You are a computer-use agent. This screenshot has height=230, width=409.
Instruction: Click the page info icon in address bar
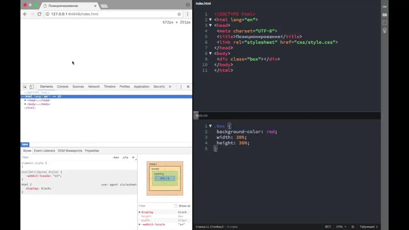coord(47,14)
